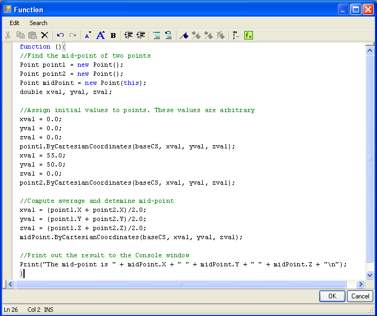This screenshot has width=377, height=316.
Task: Click the 'point2.ByCartesianCoordinates' line
Action: tap(127, 183)
